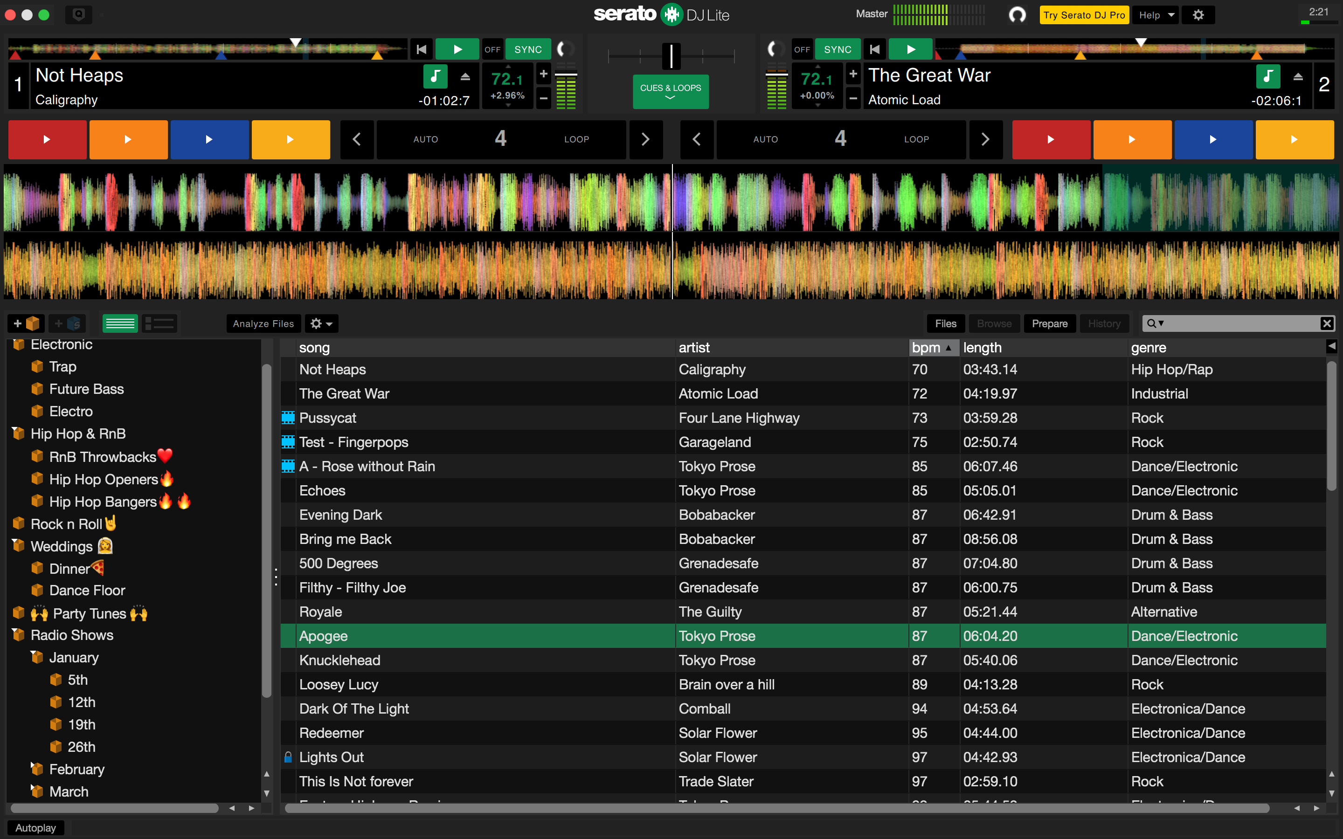Click the Analyze Files button
This screenshot has width=1343, height=839.
click(x=263, y=323)
